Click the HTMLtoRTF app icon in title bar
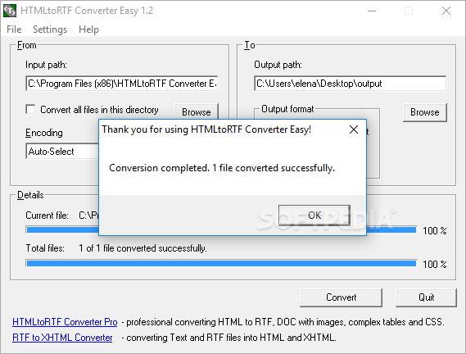This screenshot has width=466, height=354. pos(10,11)
